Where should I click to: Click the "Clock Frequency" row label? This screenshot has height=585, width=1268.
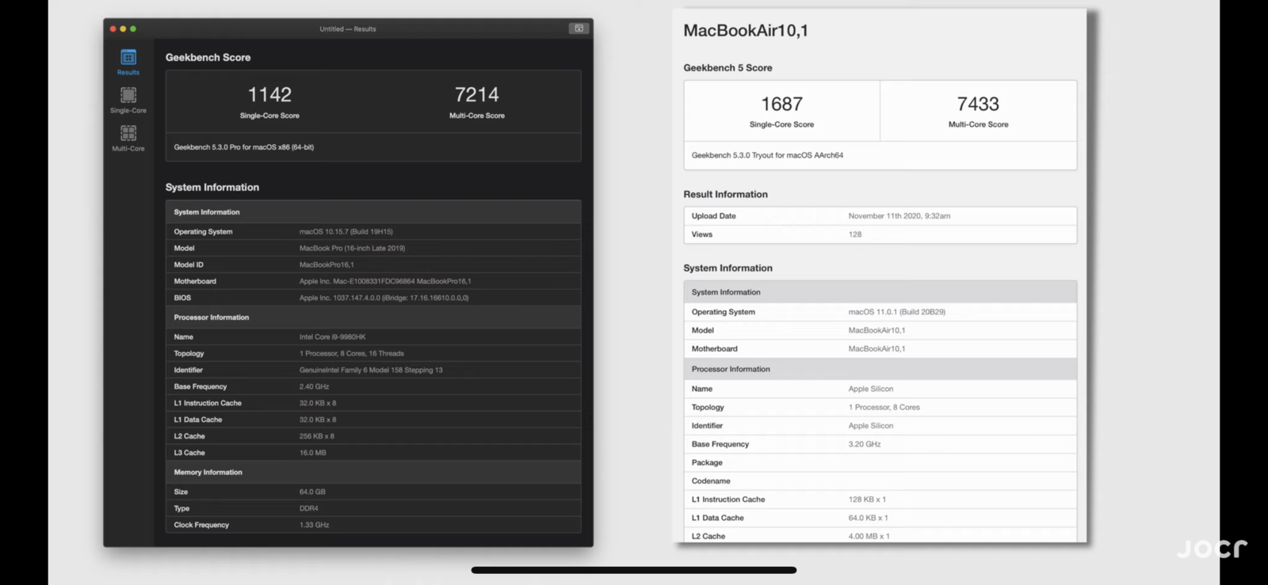coord(201,526)
